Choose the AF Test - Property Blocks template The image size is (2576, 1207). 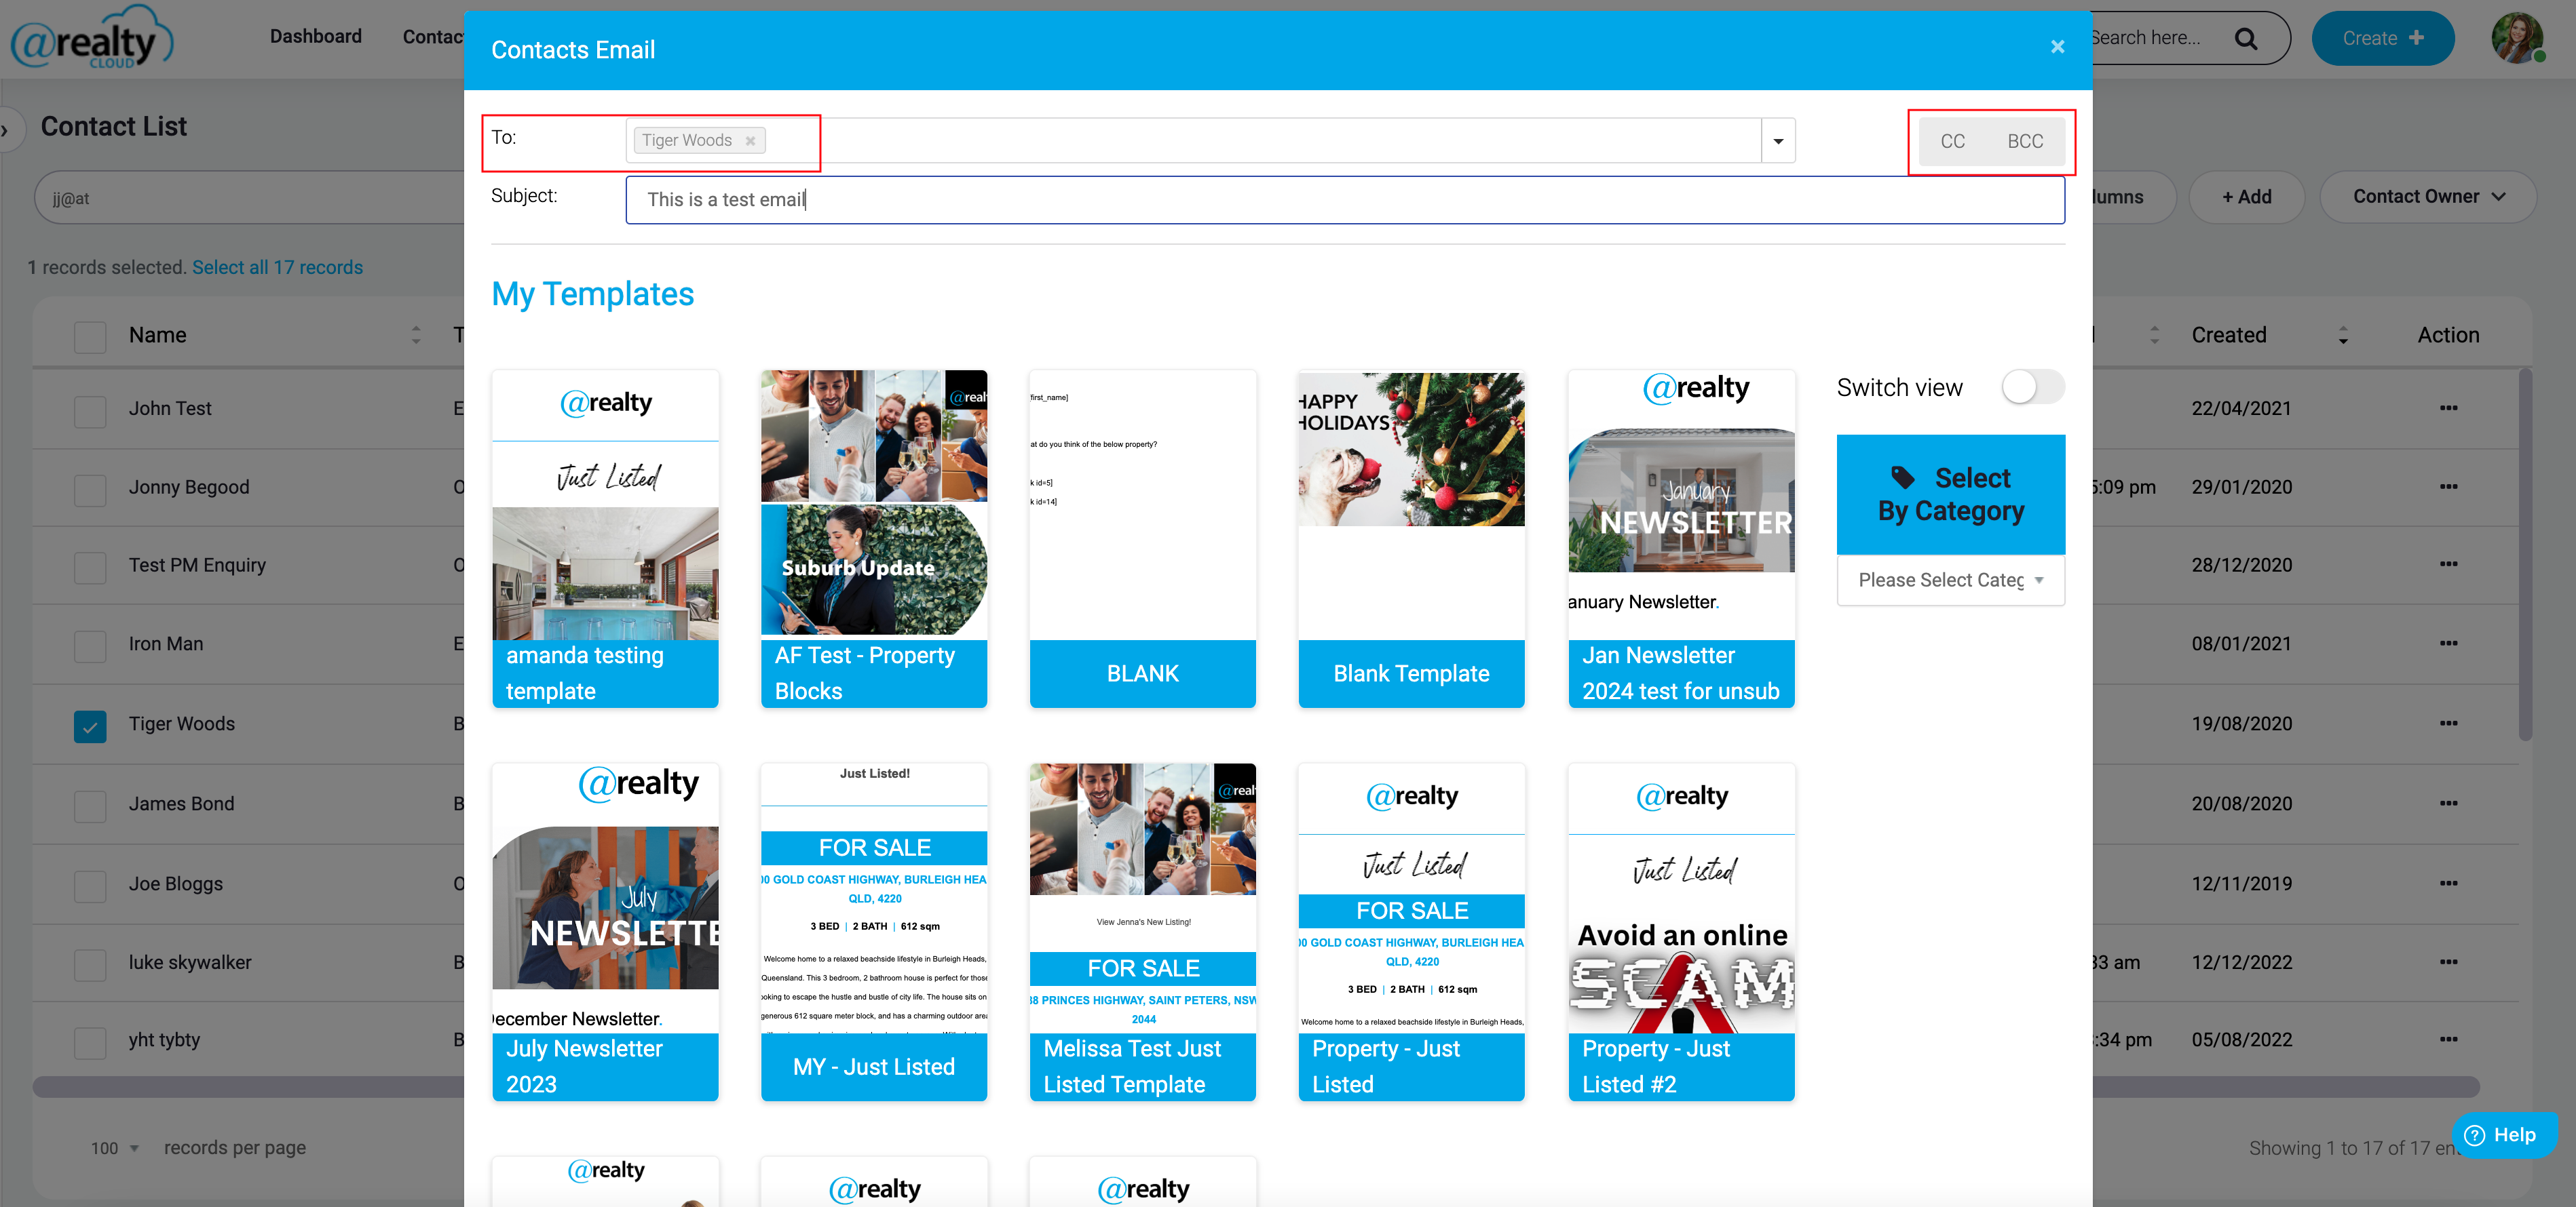click(x=874, y=540)
